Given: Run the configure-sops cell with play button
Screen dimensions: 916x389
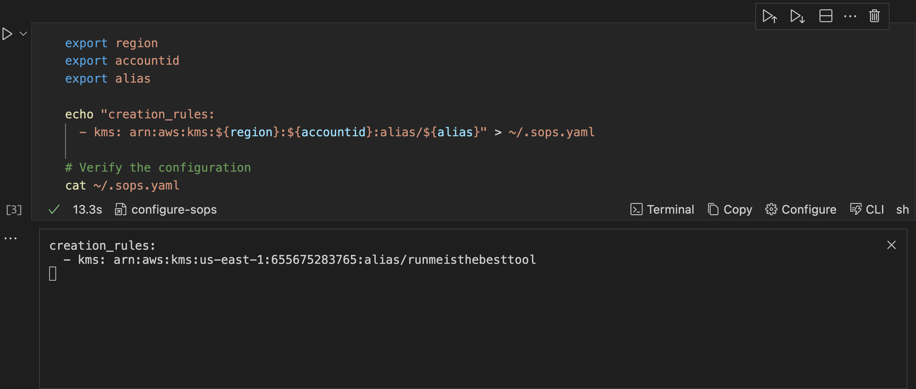Looking at the screenshot, I should click(7, 34).
